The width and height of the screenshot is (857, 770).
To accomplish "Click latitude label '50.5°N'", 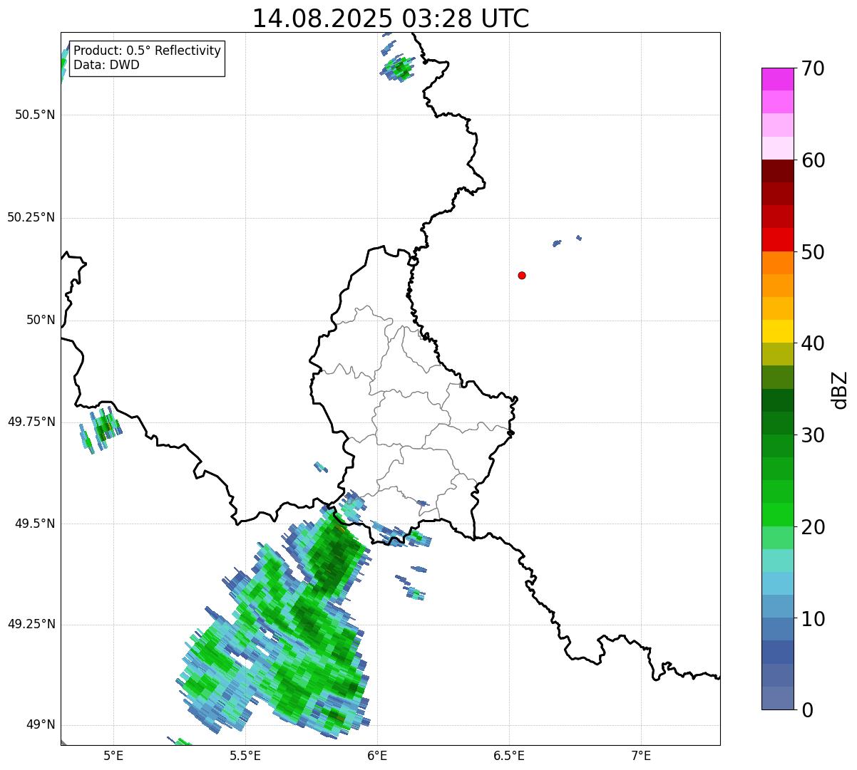I will click(x=34, y=115).
